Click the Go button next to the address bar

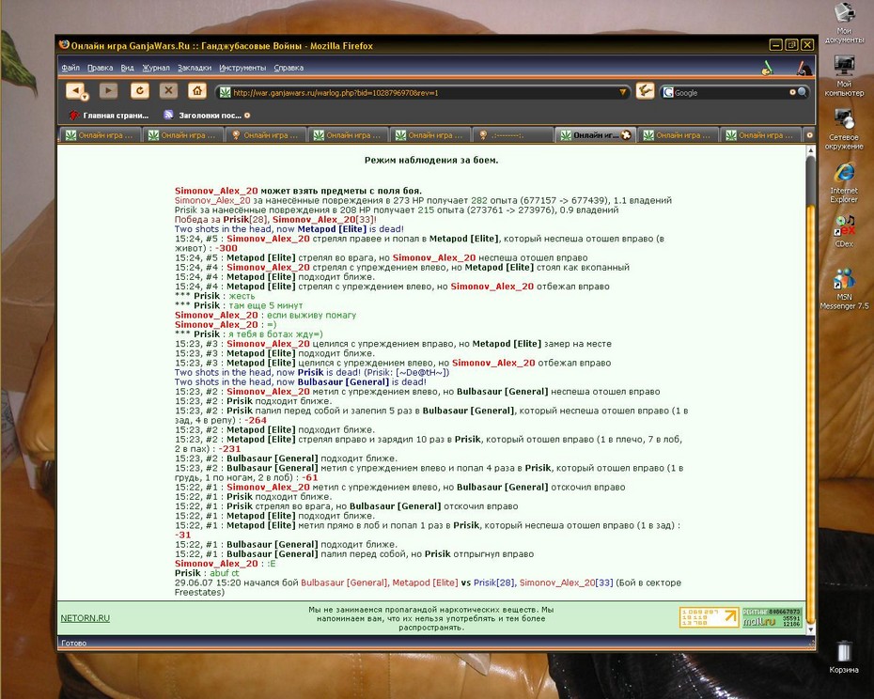tap(645, 91)
